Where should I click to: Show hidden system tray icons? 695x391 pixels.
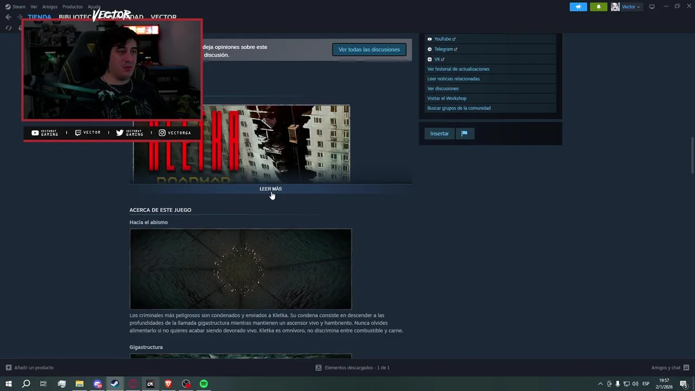pos(600,384)
